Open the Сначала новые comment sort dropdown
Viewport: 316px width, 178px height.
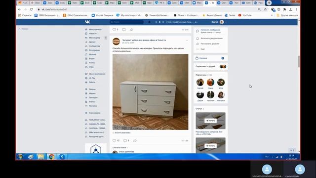(120, 148)
